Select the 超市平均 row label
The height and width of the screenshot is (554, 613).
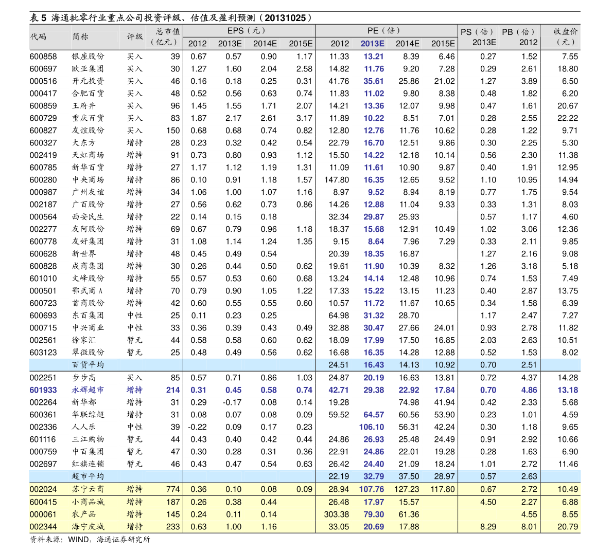[89, 476]
